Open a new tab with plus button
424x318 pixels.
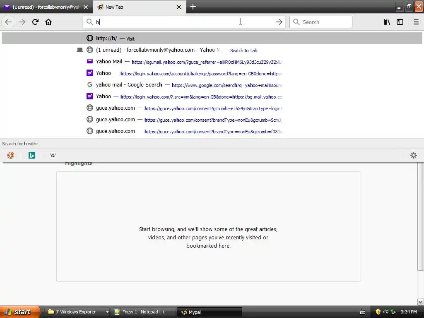(193, 7)
